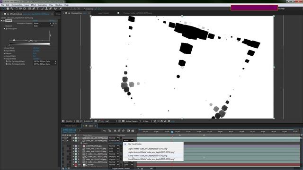
Task: Select the Pen tool
Action: pos(34,8)
